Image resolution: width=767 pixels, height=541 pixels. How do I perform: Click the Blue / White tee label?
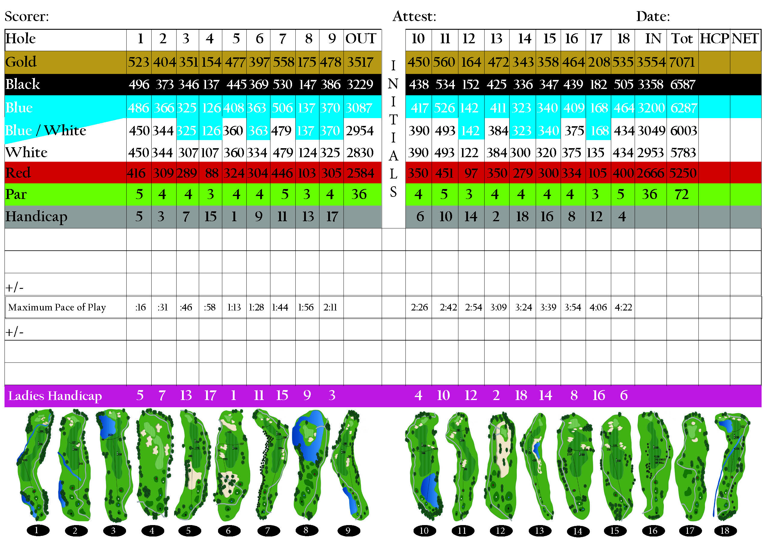(x=46, y=130)
